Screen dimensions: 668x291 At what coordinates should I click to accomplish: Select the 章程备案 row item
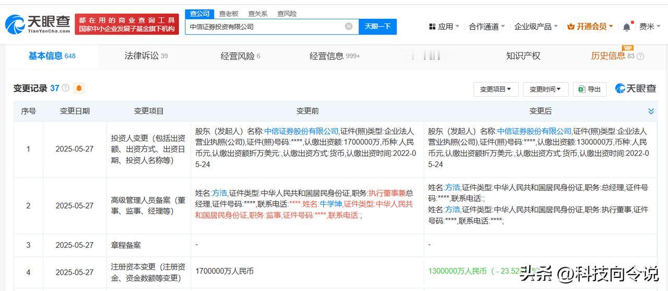126,245
